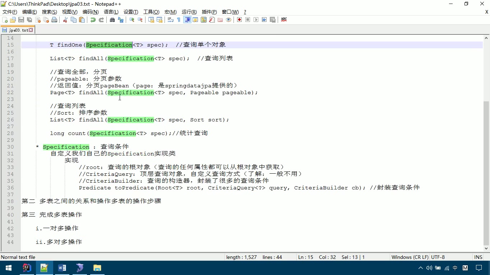
Task: Click the Open file toolbar icon
Action: [x=13, y=20]
